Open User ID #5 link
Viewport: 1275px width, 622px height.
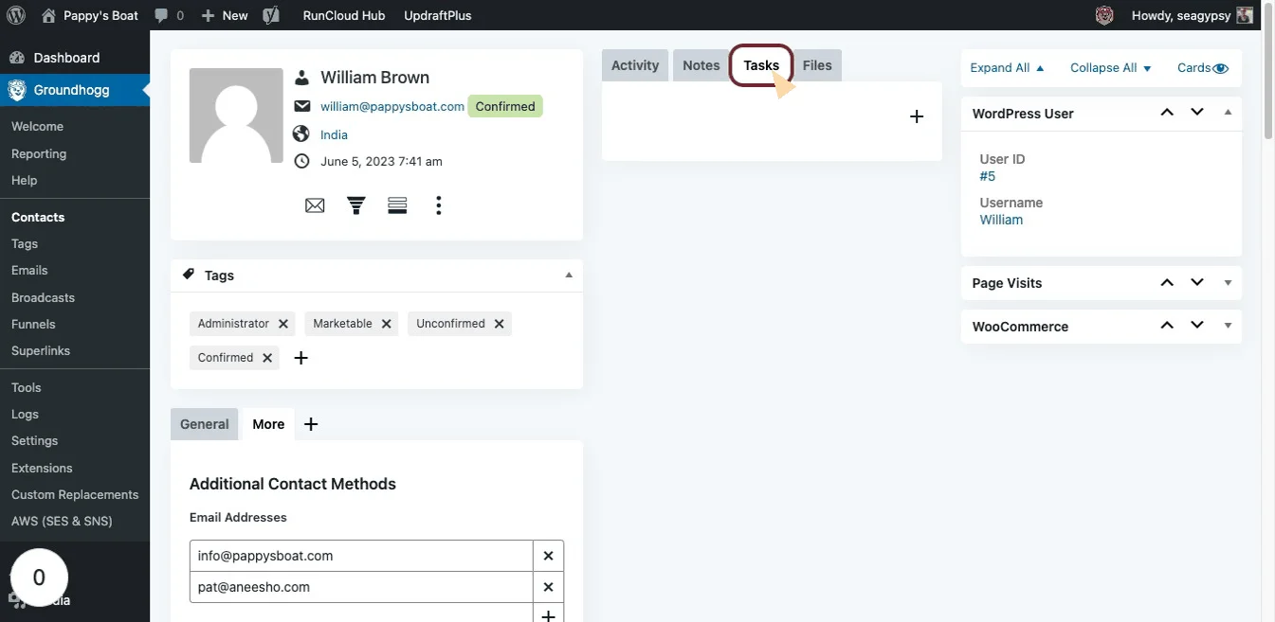(x=987, y=176)
